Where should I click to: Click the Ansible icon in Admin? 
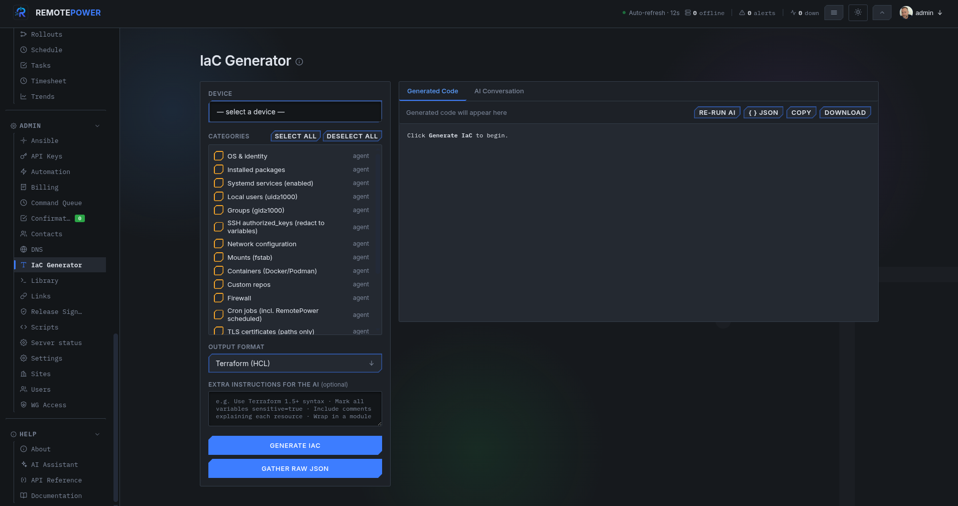(24, 140)
